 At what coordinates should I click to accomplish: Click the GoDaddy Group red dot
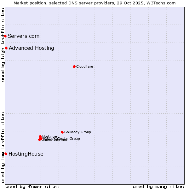click(62, 132)
